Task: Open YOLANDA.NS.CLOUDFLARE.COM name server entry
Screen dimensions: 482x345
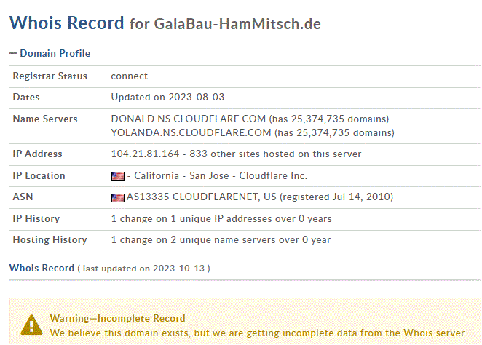Action: pyautogui.click(x=191, y=132)
